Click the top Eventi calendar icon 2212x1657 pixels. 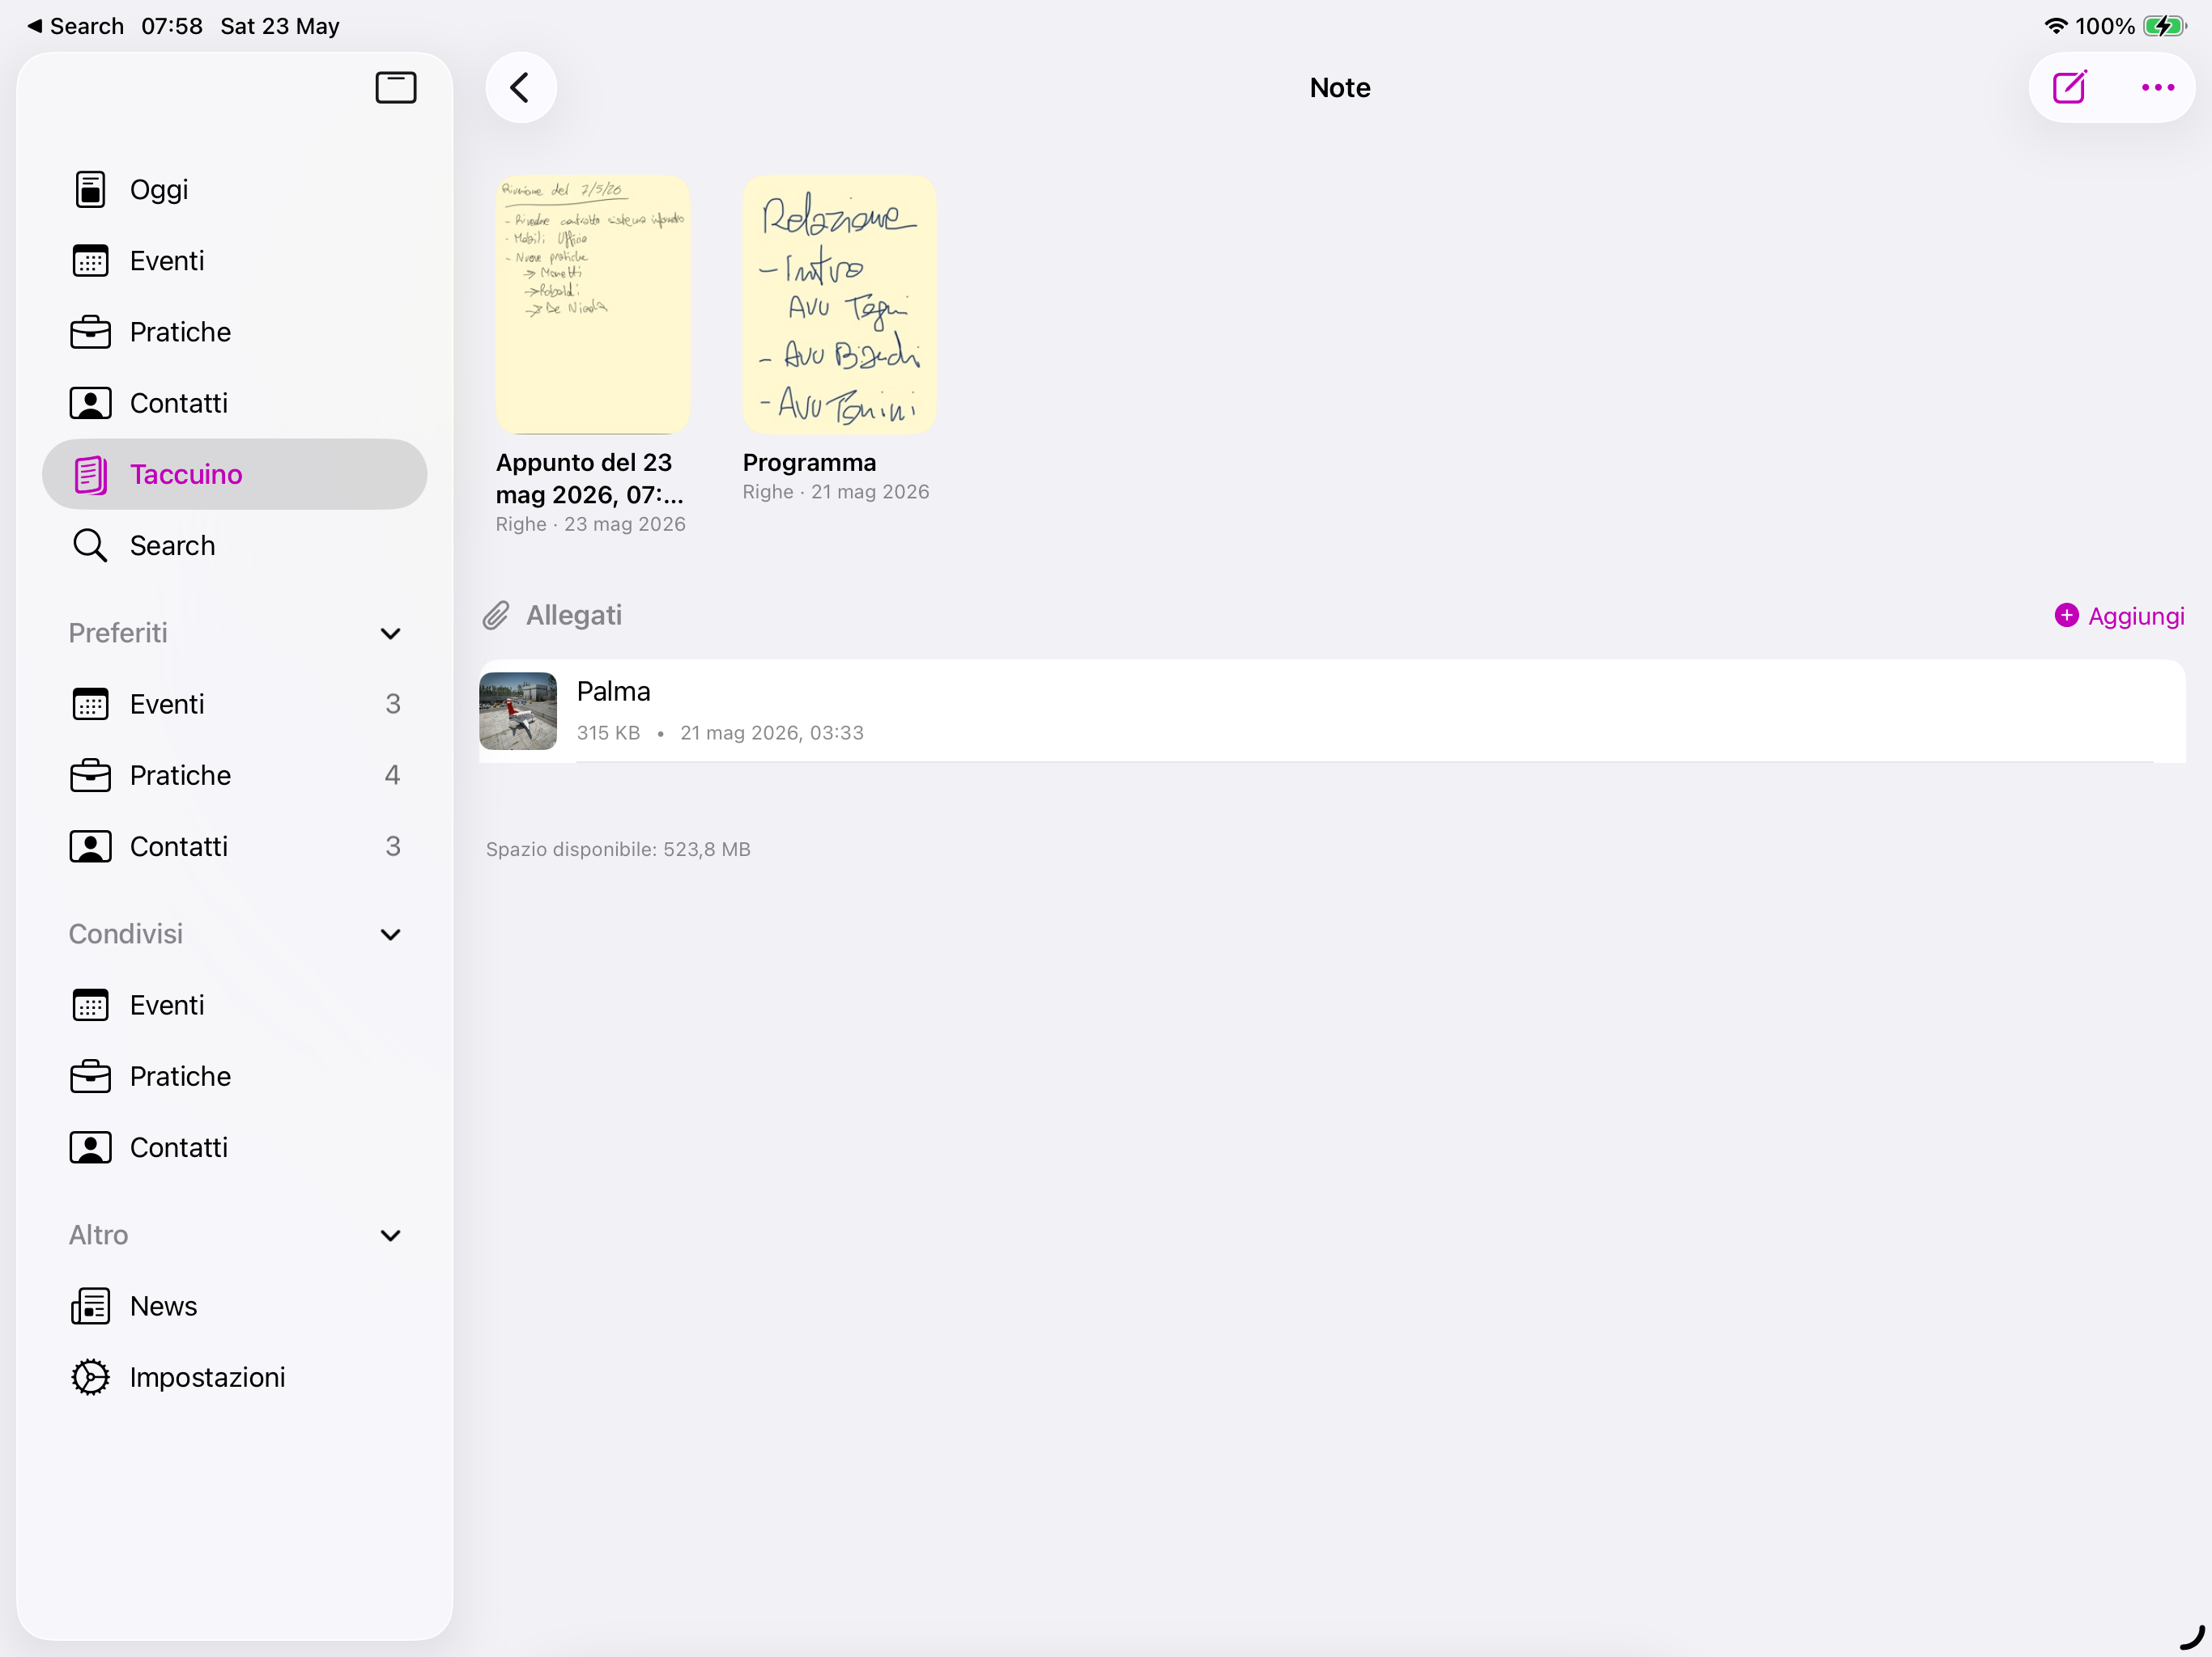pyautogui.click(x=90, y=261)
